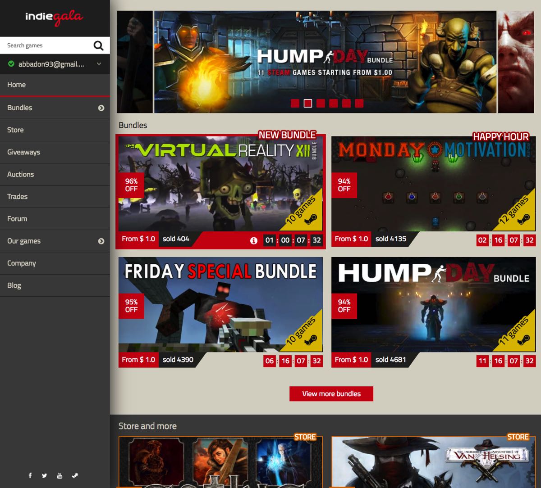541x488 pixels.
Task: Click View more bundles button
Action: click(331, 394)
